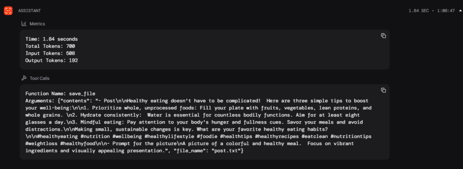Copy the Metrics block contents
463x169 pixels.
[383, 36]
